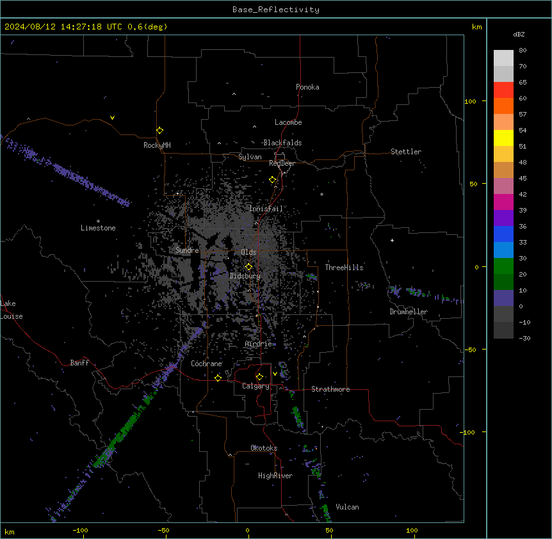Image resolution: width=552 pixels, height=539 pixels.
Task: Click the Stettler city label
Action: (406, 152)
